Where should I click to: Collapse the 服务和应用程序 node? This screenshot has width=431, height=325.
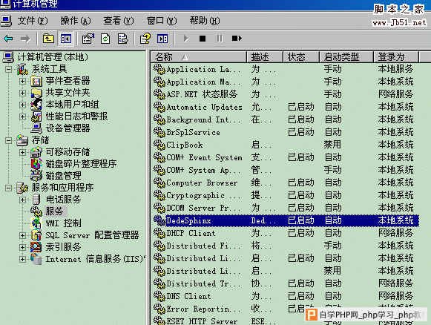(8, 188)
